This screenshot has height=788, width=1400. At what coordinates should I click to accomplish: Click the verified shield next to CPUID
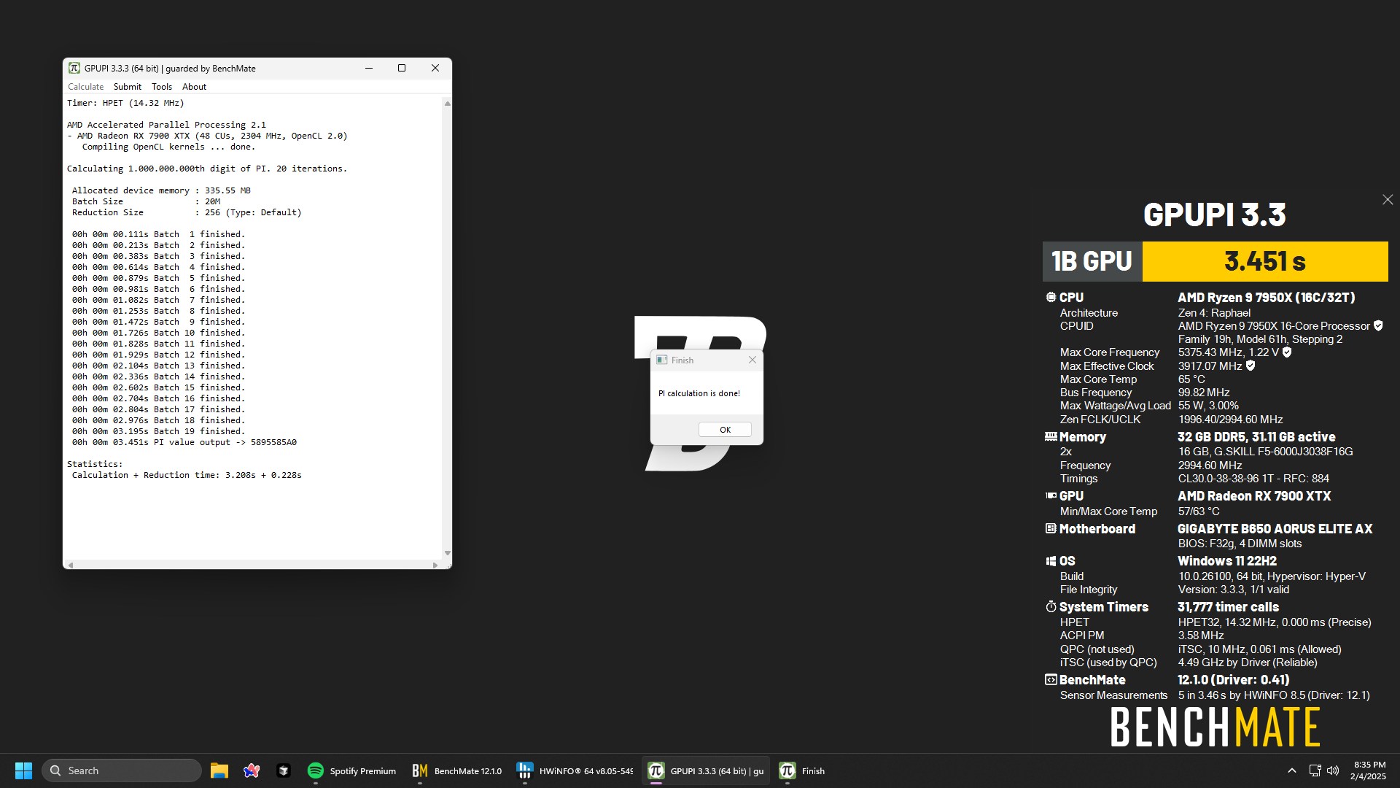[1378, 325]
